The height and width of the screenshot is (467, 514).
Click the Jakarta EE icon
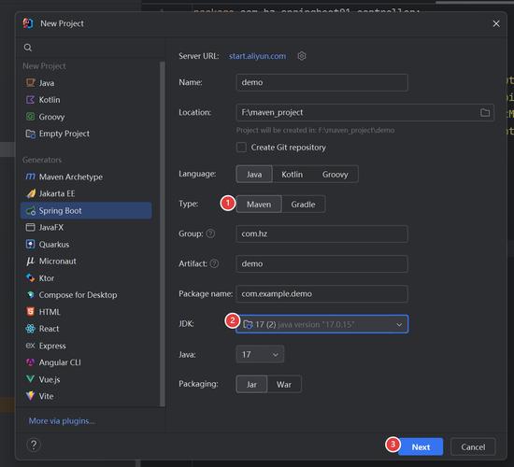coord(31,193)
